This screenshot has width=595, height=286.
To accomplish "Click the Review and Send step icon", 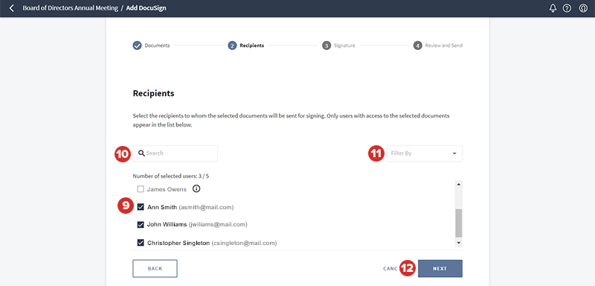I will [418, 45].
